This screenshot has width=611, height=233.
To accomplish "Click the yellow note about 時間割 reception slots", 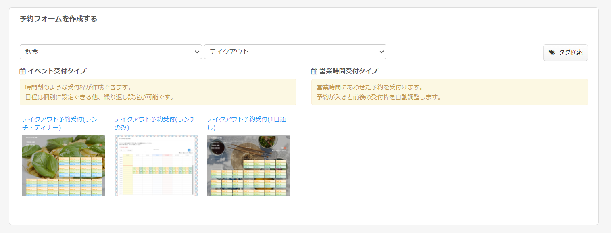I will (158, 92).
